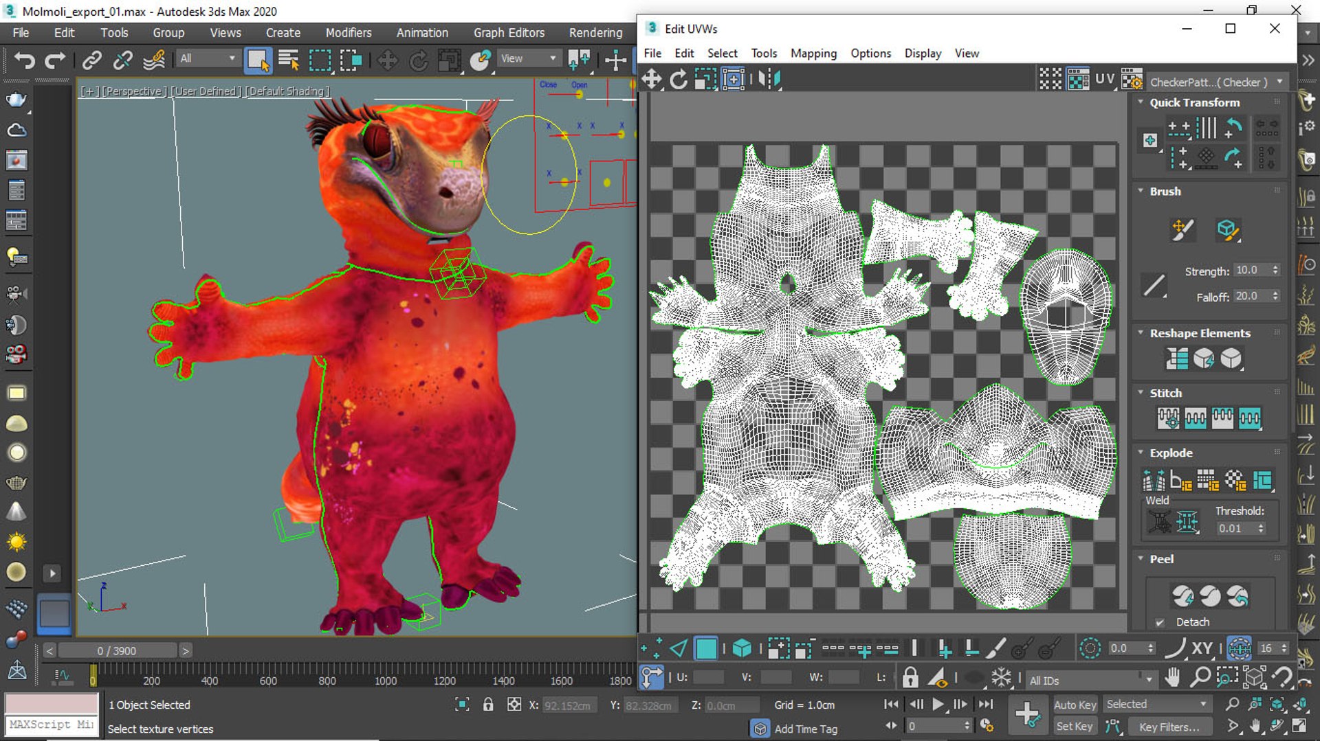The image size is (1320, 741).
Task: Select the Unlink Selection icon
Action: coord(122,60)
